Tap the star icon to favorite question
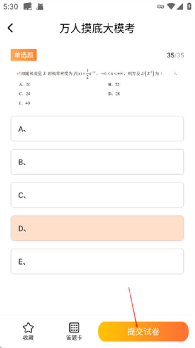The image size is (195, 348). coord(28,327)
